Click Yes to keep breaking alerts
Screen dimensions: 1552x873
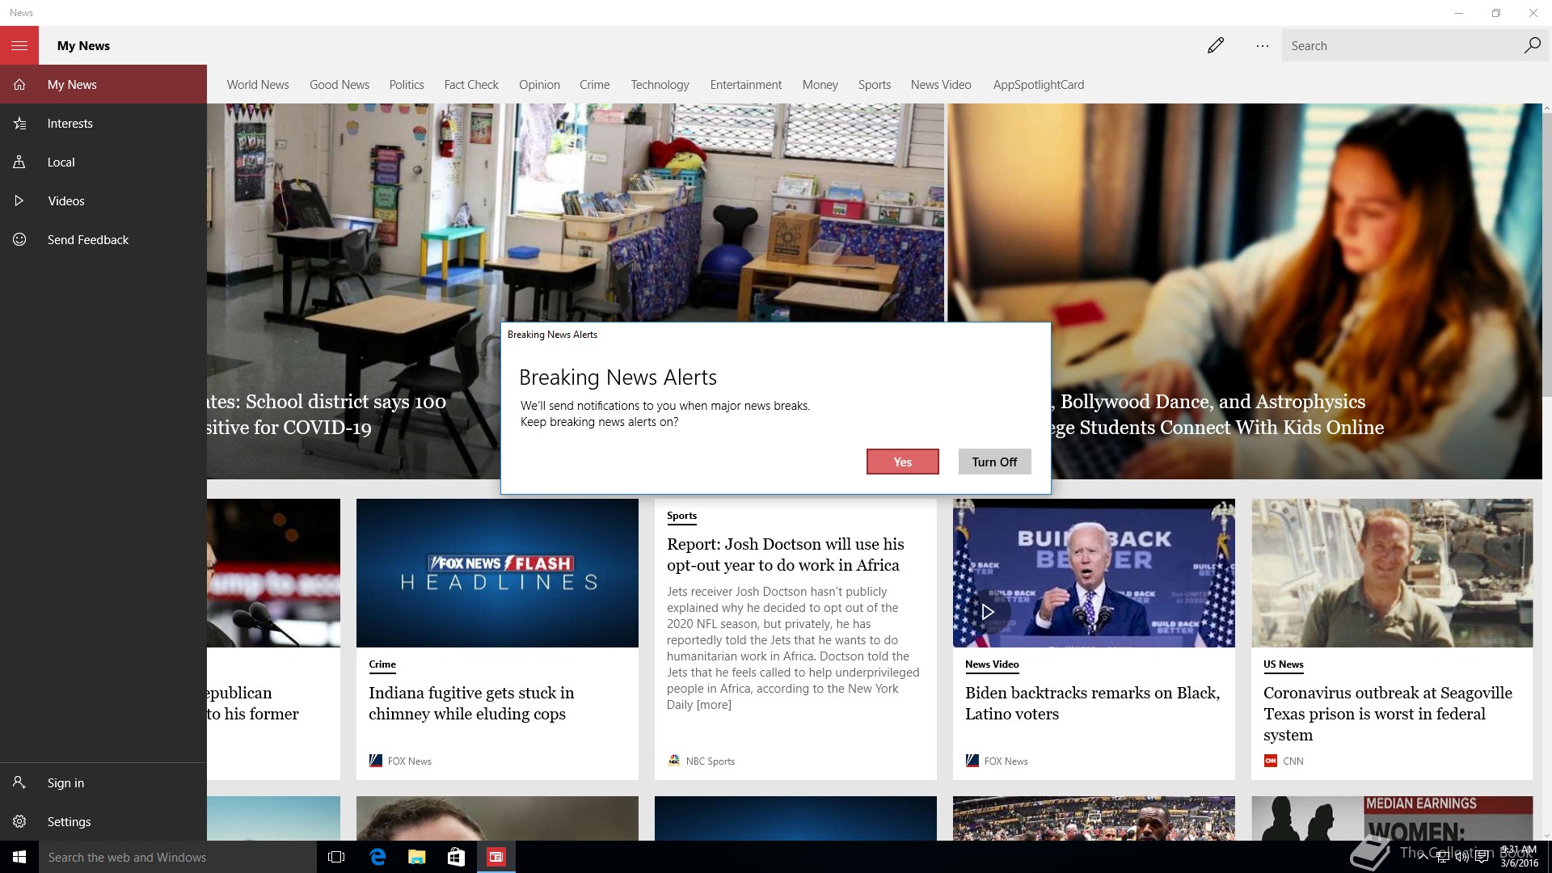pyautogui.click(x=903, y=462)
